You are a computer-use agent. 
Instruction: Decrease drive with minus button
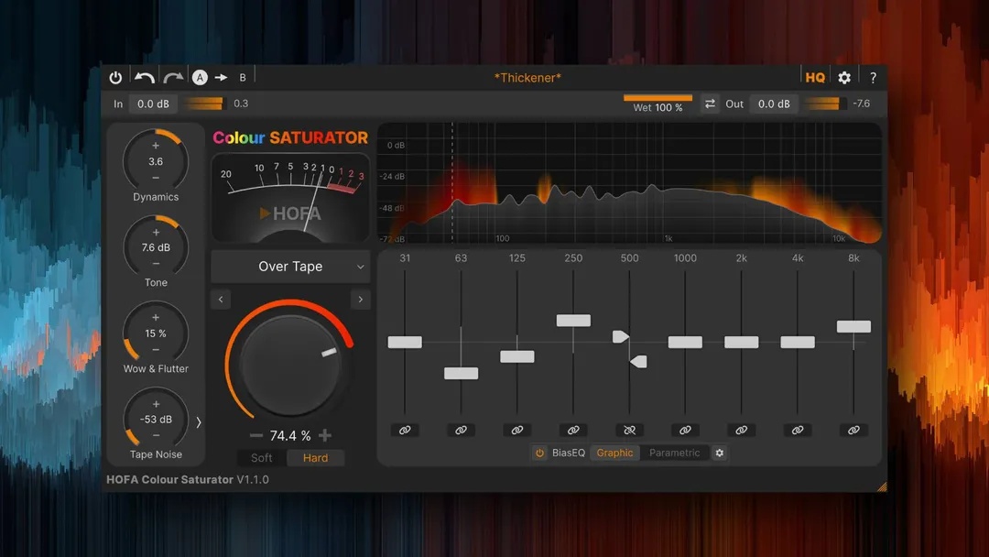256,435
